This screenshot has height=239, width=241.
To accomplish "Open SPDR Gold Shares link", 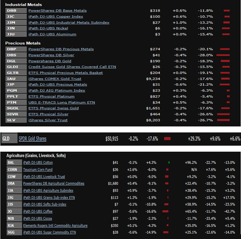I will (32, 139).
